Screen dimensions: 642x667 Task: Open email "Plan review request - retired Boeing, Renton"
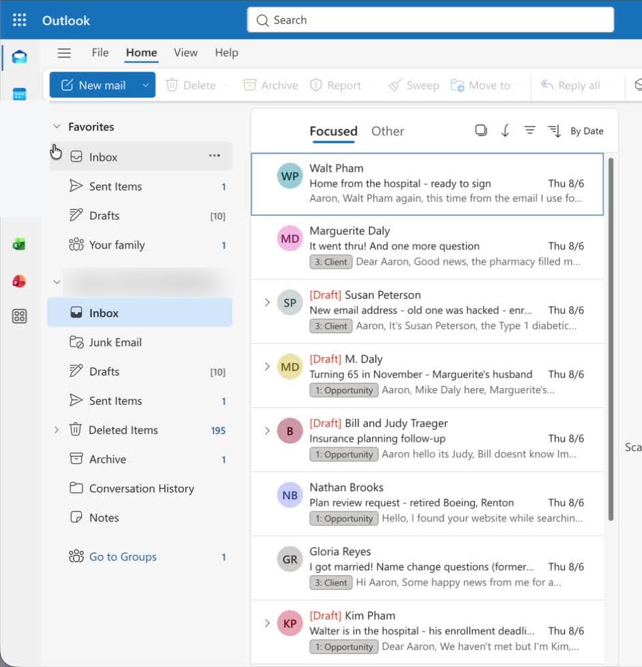[427, 504]
